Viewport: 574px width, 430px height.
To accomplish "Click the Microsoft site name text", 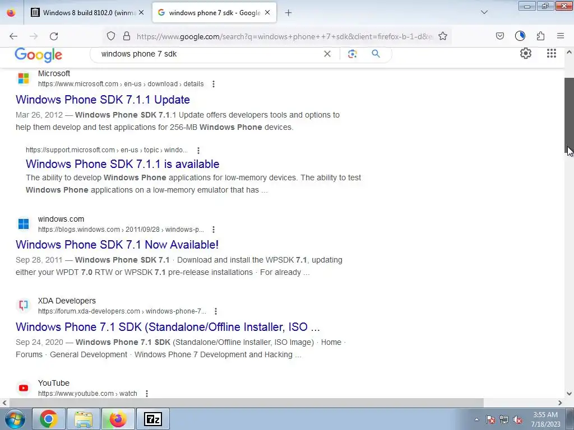I will tap(54, 73).
